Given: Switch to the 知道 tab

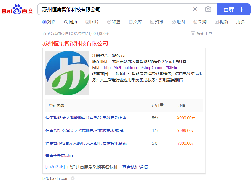Looking at the screenshot, I should [x=114, y=22].
